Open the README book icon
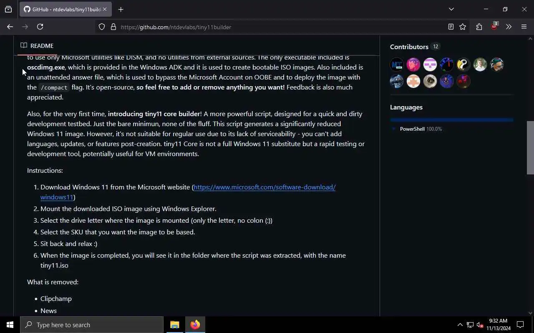The height and width of the screenshot is (333, 534). pyautogui.click(x=24, y=45)
